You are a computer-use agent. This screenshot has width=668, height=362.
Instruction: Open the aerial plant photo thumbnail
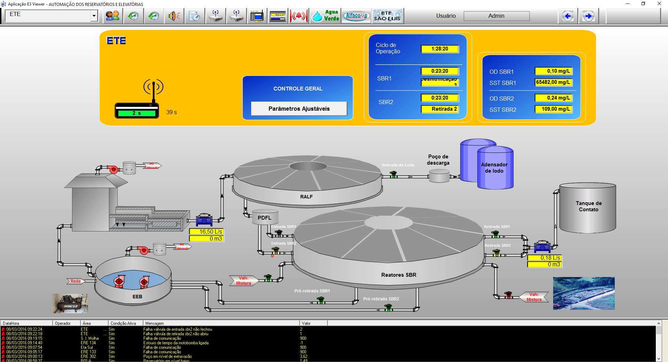pos(584,293)
